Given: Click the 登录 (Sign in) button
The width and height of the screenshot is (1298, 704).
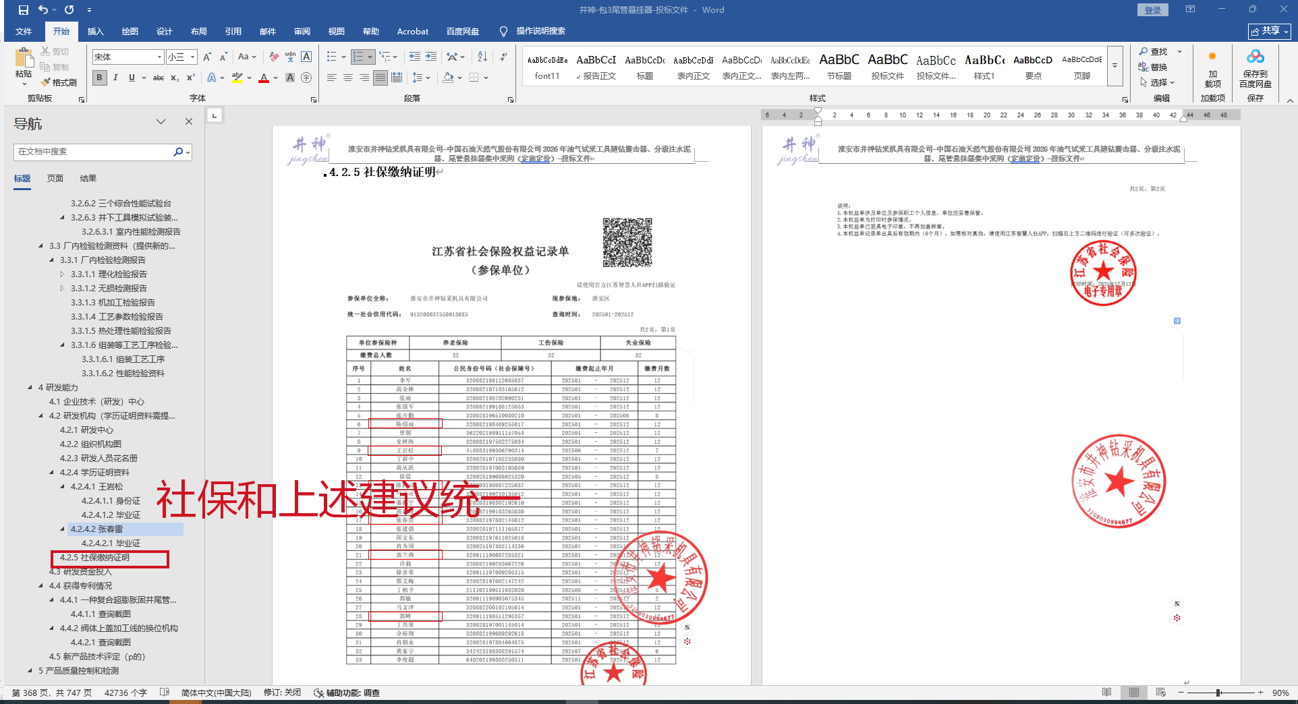Looking at the screenshot, I should (x=1153, y=10).
